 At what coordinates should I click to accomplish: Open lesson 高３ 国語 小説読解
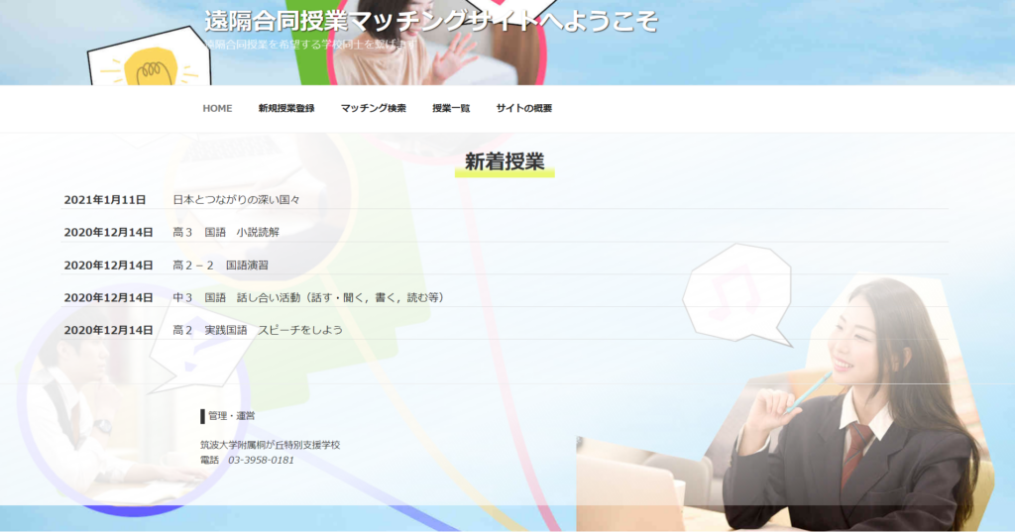coord(226,233)
